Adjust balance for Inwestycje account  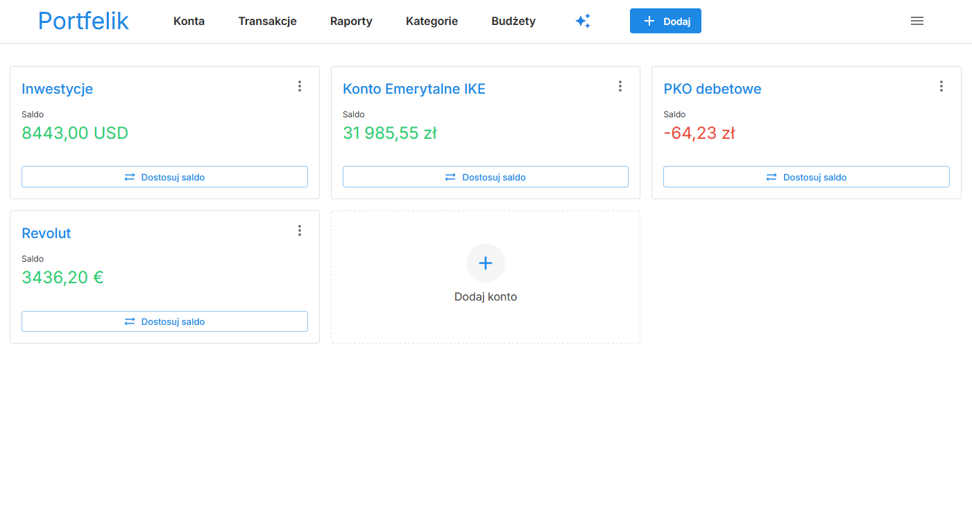coord(164,177)
